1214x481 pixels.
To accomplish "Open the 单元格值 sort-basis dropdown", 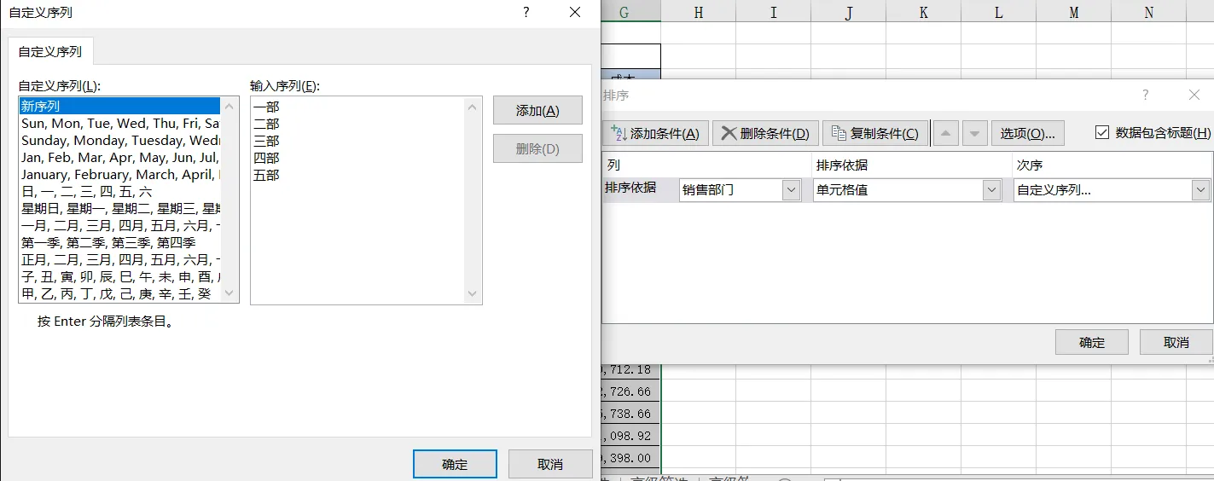I will (990, 190).
